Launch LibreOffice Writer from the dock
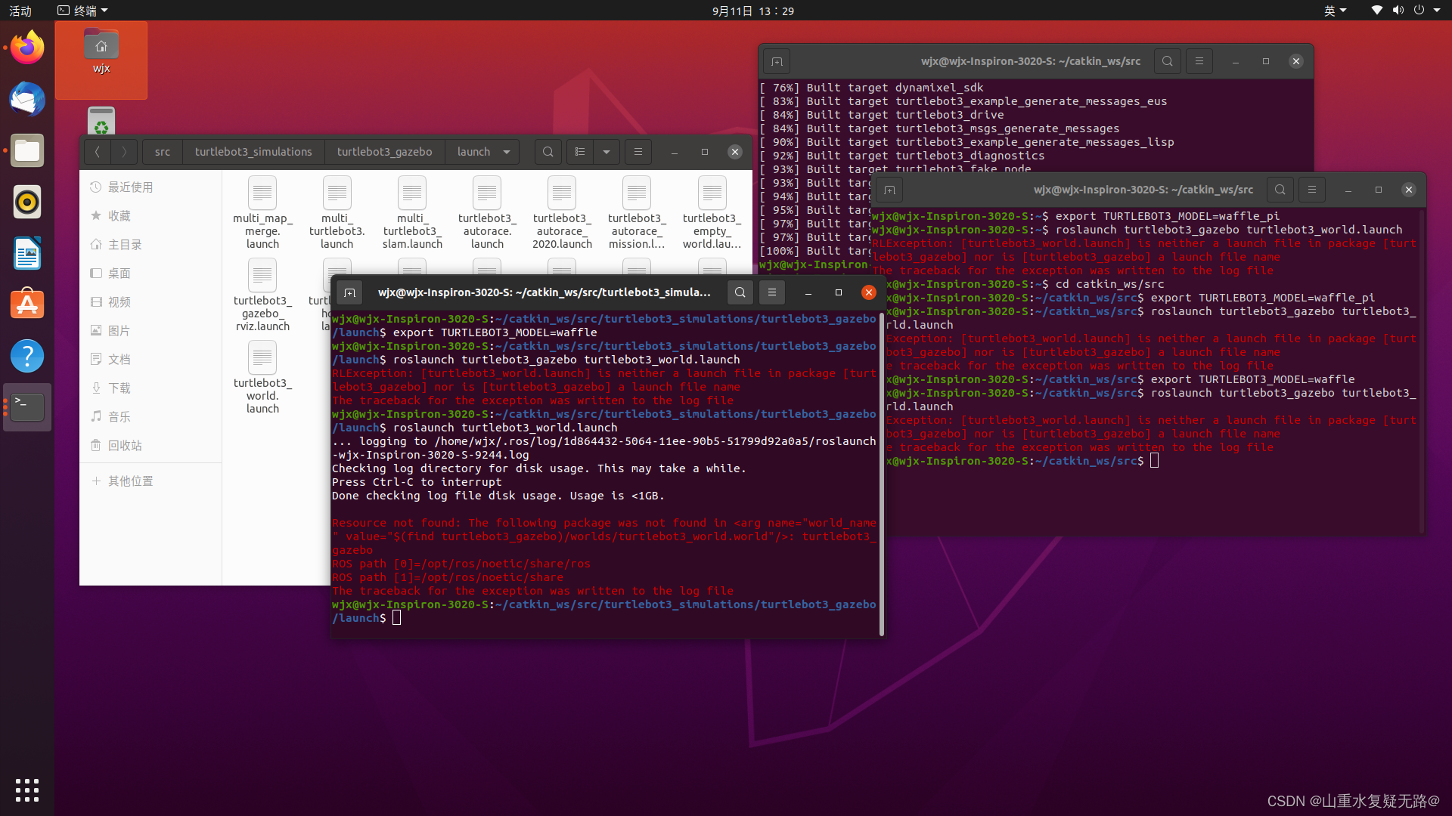The image size is (1452, 816). click(27, 253)
